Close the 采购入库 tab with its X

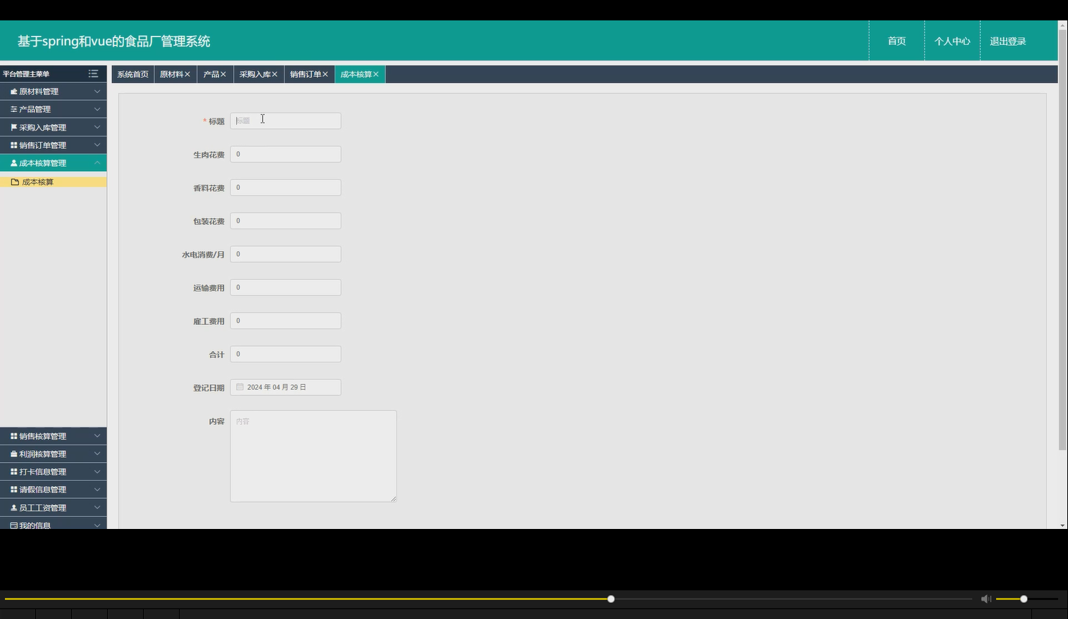pyautogui.click(x=275, y=75)
